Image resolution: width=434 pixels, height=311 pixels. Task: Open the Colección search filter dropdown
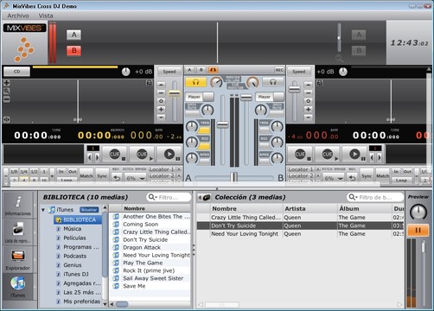(x=353, y=197)
